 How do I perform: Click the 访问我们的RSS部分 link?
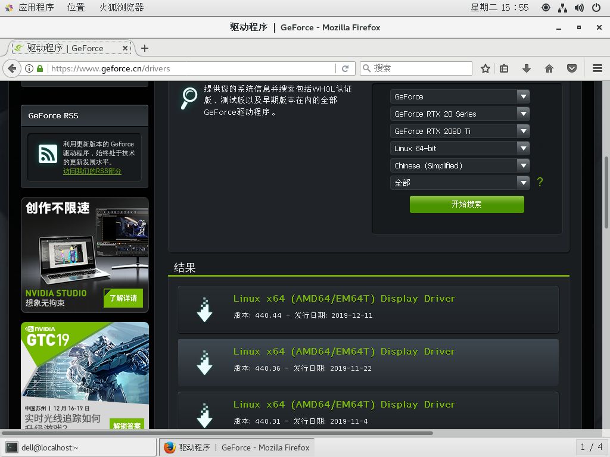(92, 171)
